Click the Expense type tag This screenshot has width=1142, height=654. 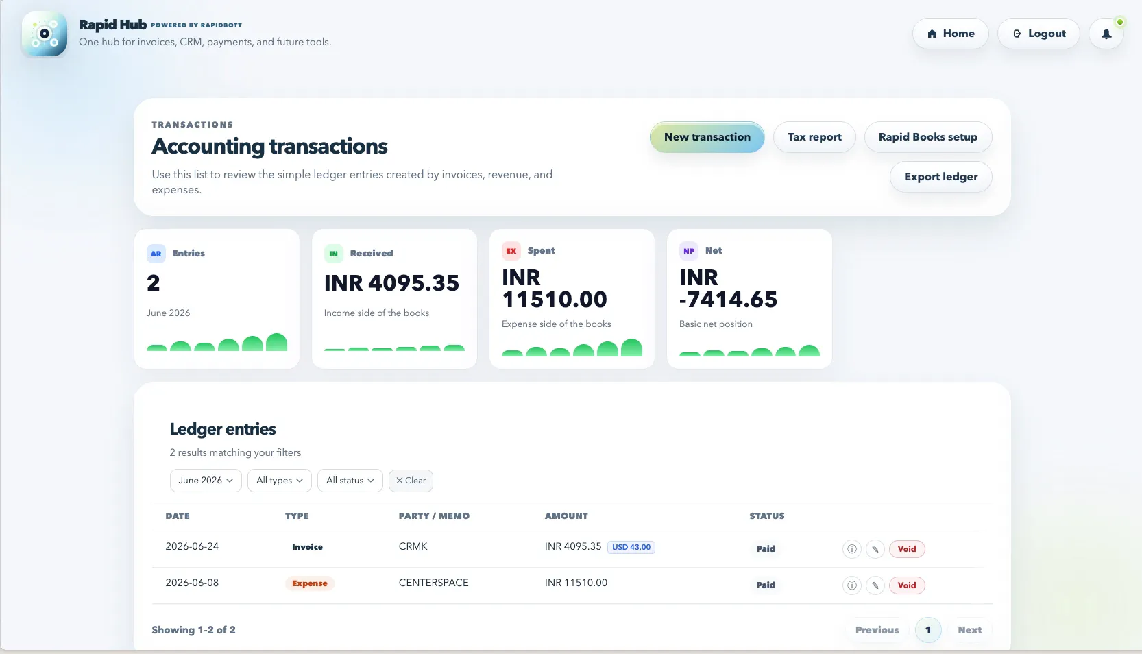310,583
